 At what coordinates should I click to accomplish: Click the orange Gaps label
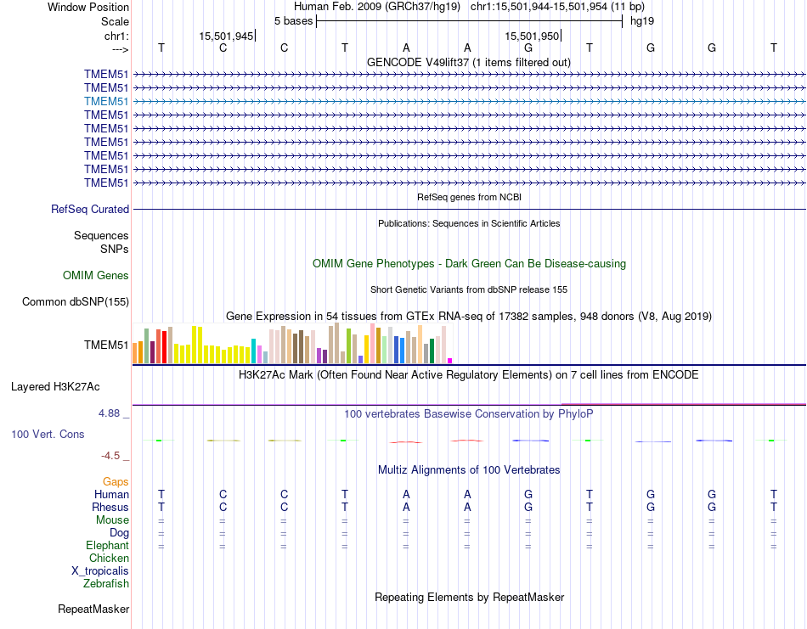pyautogui.click(x=116, y=482)
